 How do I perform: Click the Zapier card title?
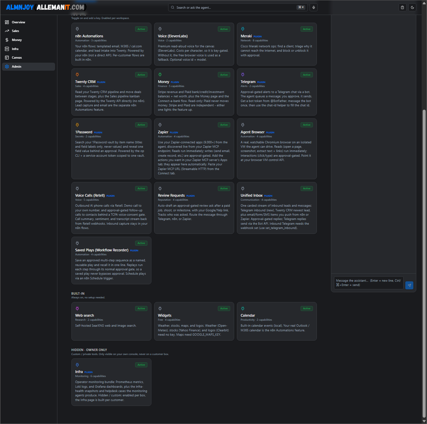[x=163, y=132]
